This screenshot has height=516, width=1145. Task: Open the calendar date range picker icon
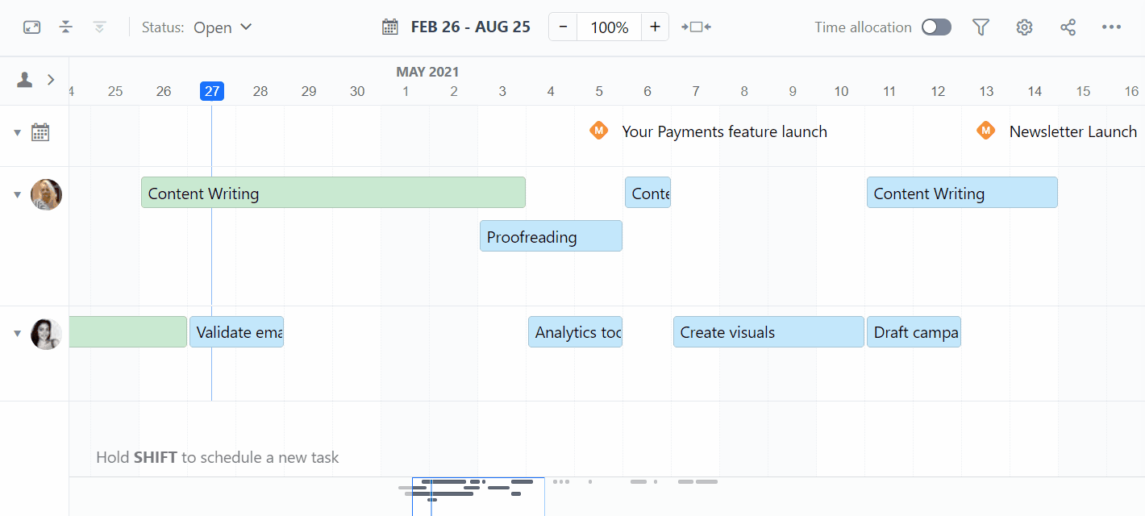390,27
